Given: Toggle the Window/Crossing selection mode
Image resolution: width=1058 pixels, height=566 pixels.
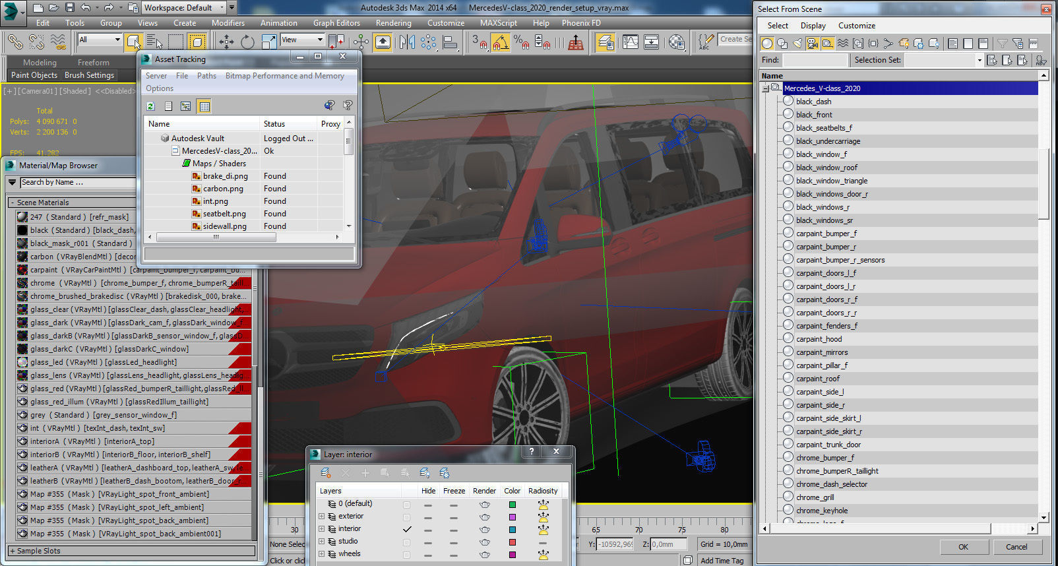Looking at the screenshot, I should point(197,42).
